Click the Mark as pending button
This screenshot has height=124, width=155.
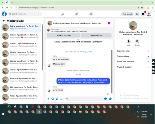pos(64,35)
